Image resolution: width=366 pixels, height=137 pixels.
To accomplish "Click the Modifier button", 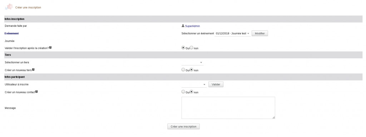I will 260,33.
